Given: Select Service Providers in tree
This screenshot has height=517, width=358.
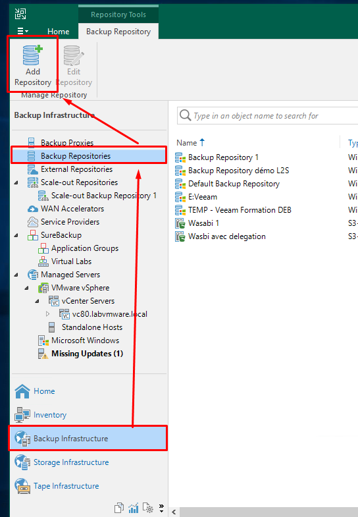Looking at the screenshot, I should (x=70, y=222).
